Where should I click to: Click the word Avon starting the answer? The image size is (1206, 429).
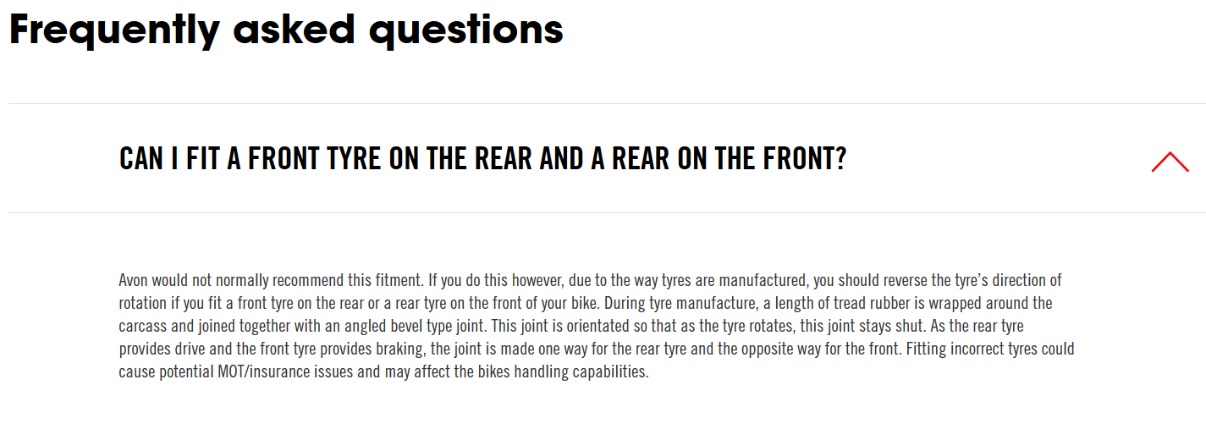tap(134, 280)
